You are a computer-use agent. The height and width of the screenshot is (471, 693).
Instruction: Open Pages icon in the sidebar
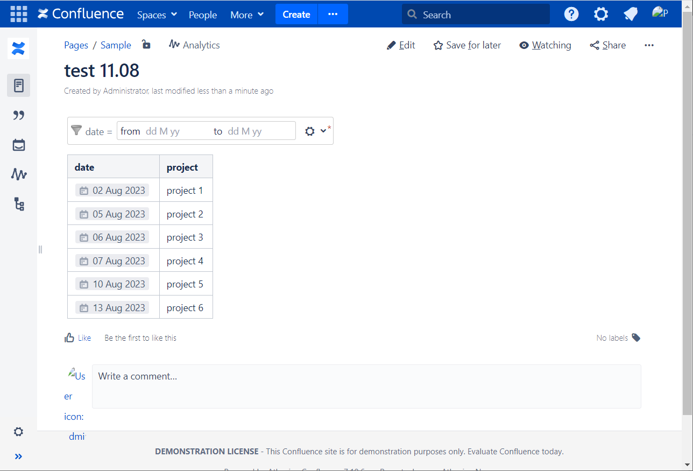tap(18, 85)
